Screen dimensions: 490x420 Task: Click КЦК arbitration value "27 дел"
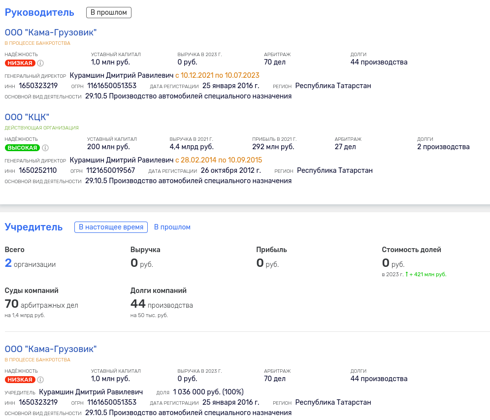pyautogui.click(x=345, y=147)
